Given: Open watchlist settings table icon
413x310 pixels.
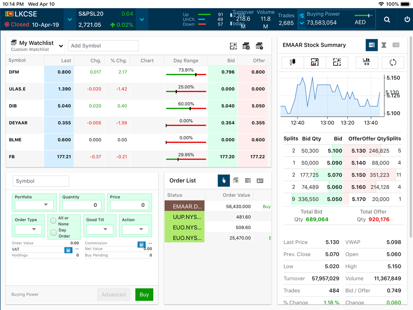Looking at the screenshot, I should click(x=259, y=46).
